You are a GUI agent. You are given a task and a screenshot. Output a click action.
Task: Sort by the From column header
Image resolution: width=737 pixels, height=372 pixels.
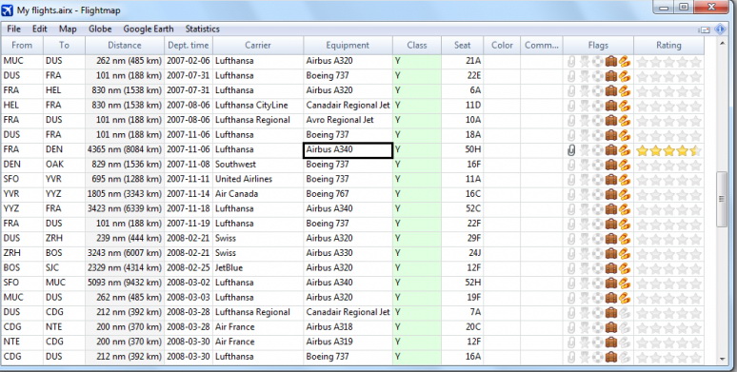[x=22, y=46]
